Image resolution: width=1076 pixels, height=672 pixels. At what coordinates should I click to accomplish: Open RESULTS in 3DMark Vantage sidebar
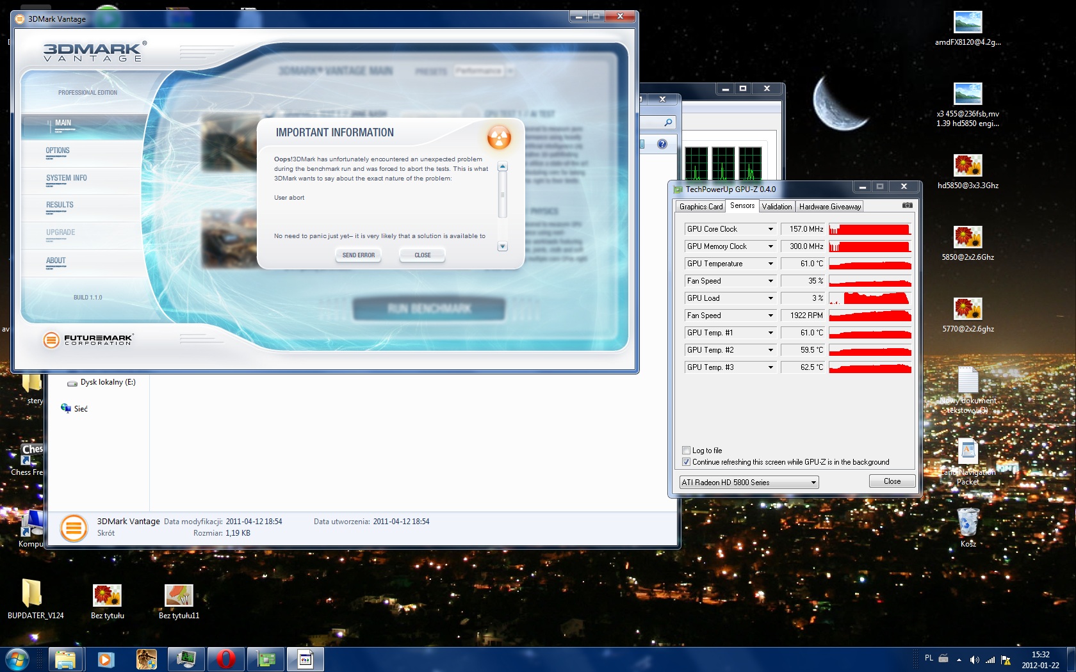[x=60, y=205]
